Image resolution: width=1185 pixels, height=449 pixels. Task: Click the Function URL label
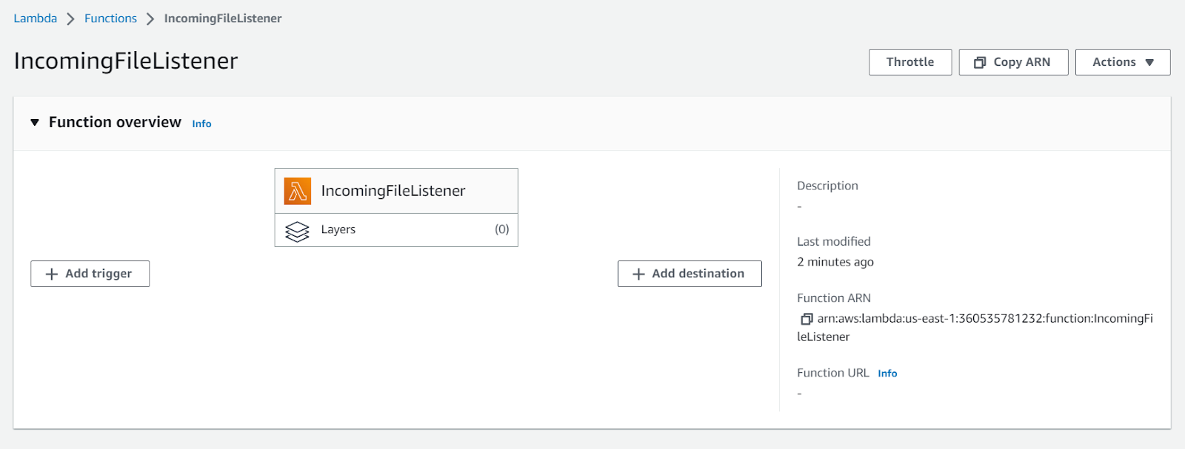point(833,373)
